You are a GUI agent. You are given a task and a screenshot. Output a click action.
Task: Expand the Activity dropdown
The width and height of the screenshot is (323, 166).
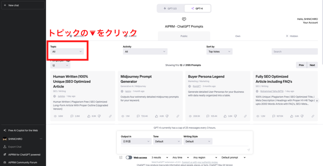pyautogui.click(x=145, y=51)
